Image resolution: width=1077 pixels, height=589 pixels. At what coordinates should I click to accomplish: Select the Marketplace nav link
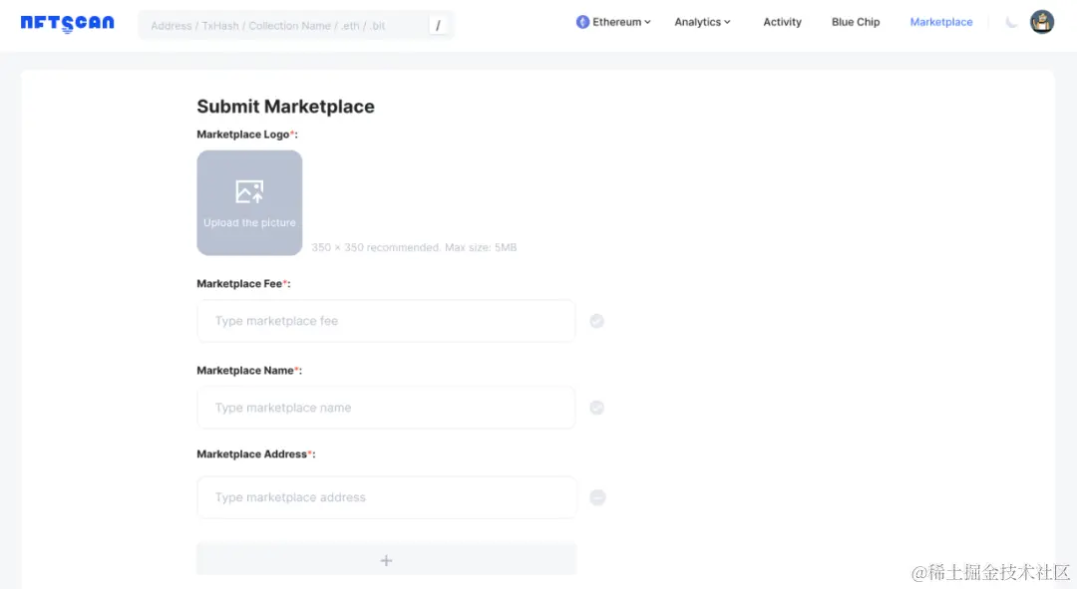[x=940, y=22]
